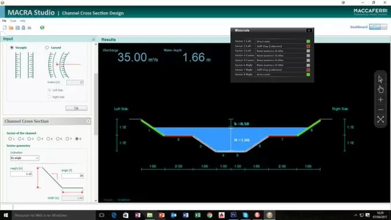
Task: Activate the arrow pointer view tool
Action: click(380, 80)
